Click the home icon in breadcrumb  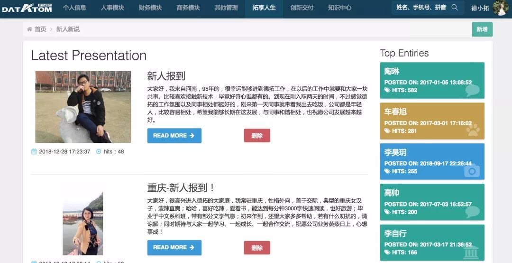click(x=30, y=29)
